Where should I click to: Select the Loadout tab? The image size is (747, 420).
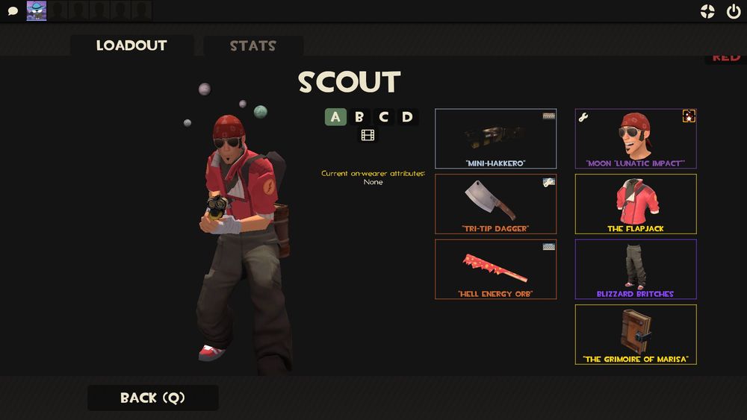point(131,46)
